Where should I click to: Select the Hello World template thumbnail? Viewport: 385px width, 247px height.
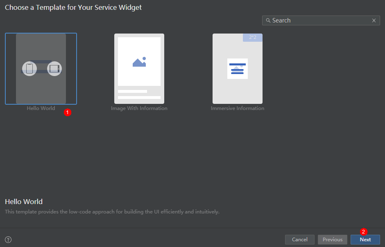tap(41, 69)
